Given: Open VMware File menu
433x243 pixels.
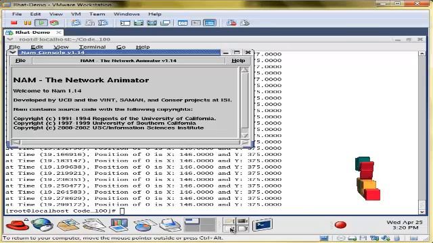Looking at the screenshot, I should tap(17, 14).
